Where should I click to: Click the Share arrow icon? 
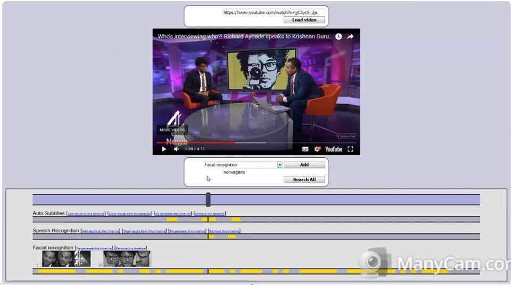[x=350, y=37]
